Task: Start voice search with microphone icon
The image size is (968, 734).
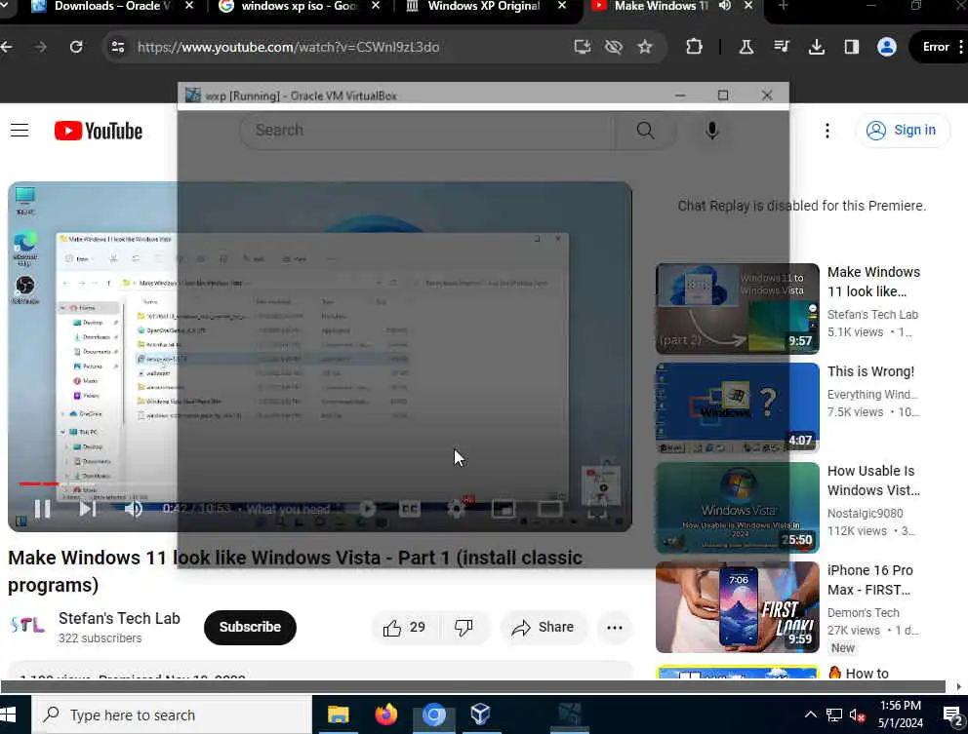Action: pyautogui.click(x=711, y=131)
